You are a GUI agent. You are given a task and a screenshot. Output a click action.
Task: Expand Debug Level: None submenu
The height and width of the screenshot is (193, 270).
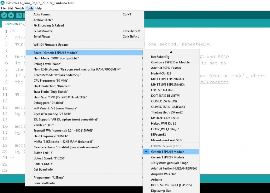(x=84, y=64)
